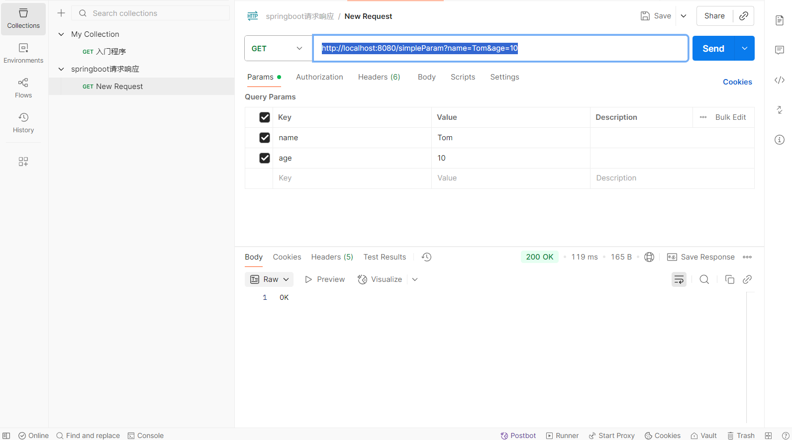Screen dimensions: 792x440
Task: Switch response view to Preview
Action: point(325,279)
